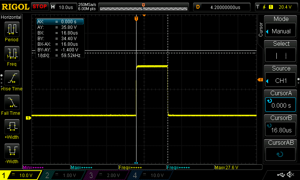Click the orange trigger level marker
The image size is (300, 180).
(259, 80)
